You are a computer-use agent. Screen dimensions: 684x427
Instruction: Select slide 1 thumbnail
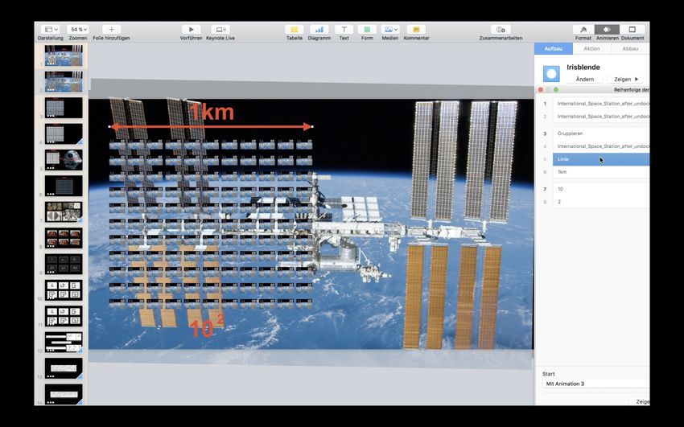click(x=64, y=55)
